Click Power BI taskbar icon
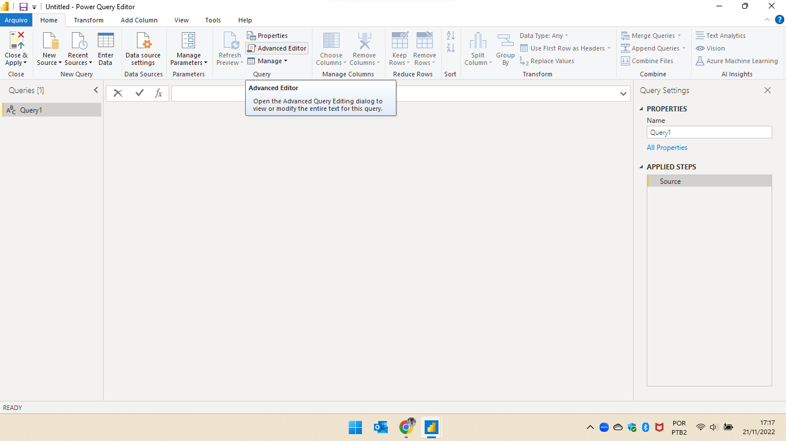 (432, 427)
